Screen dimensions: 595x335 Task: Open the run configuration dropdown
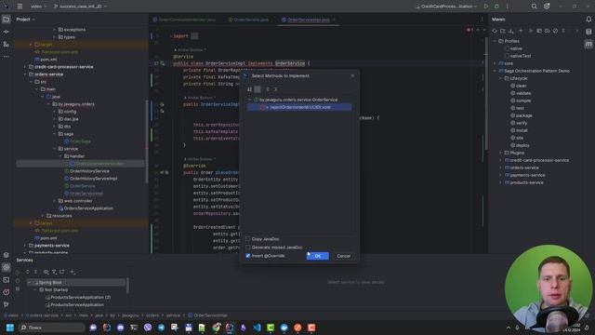pos(446,7)
